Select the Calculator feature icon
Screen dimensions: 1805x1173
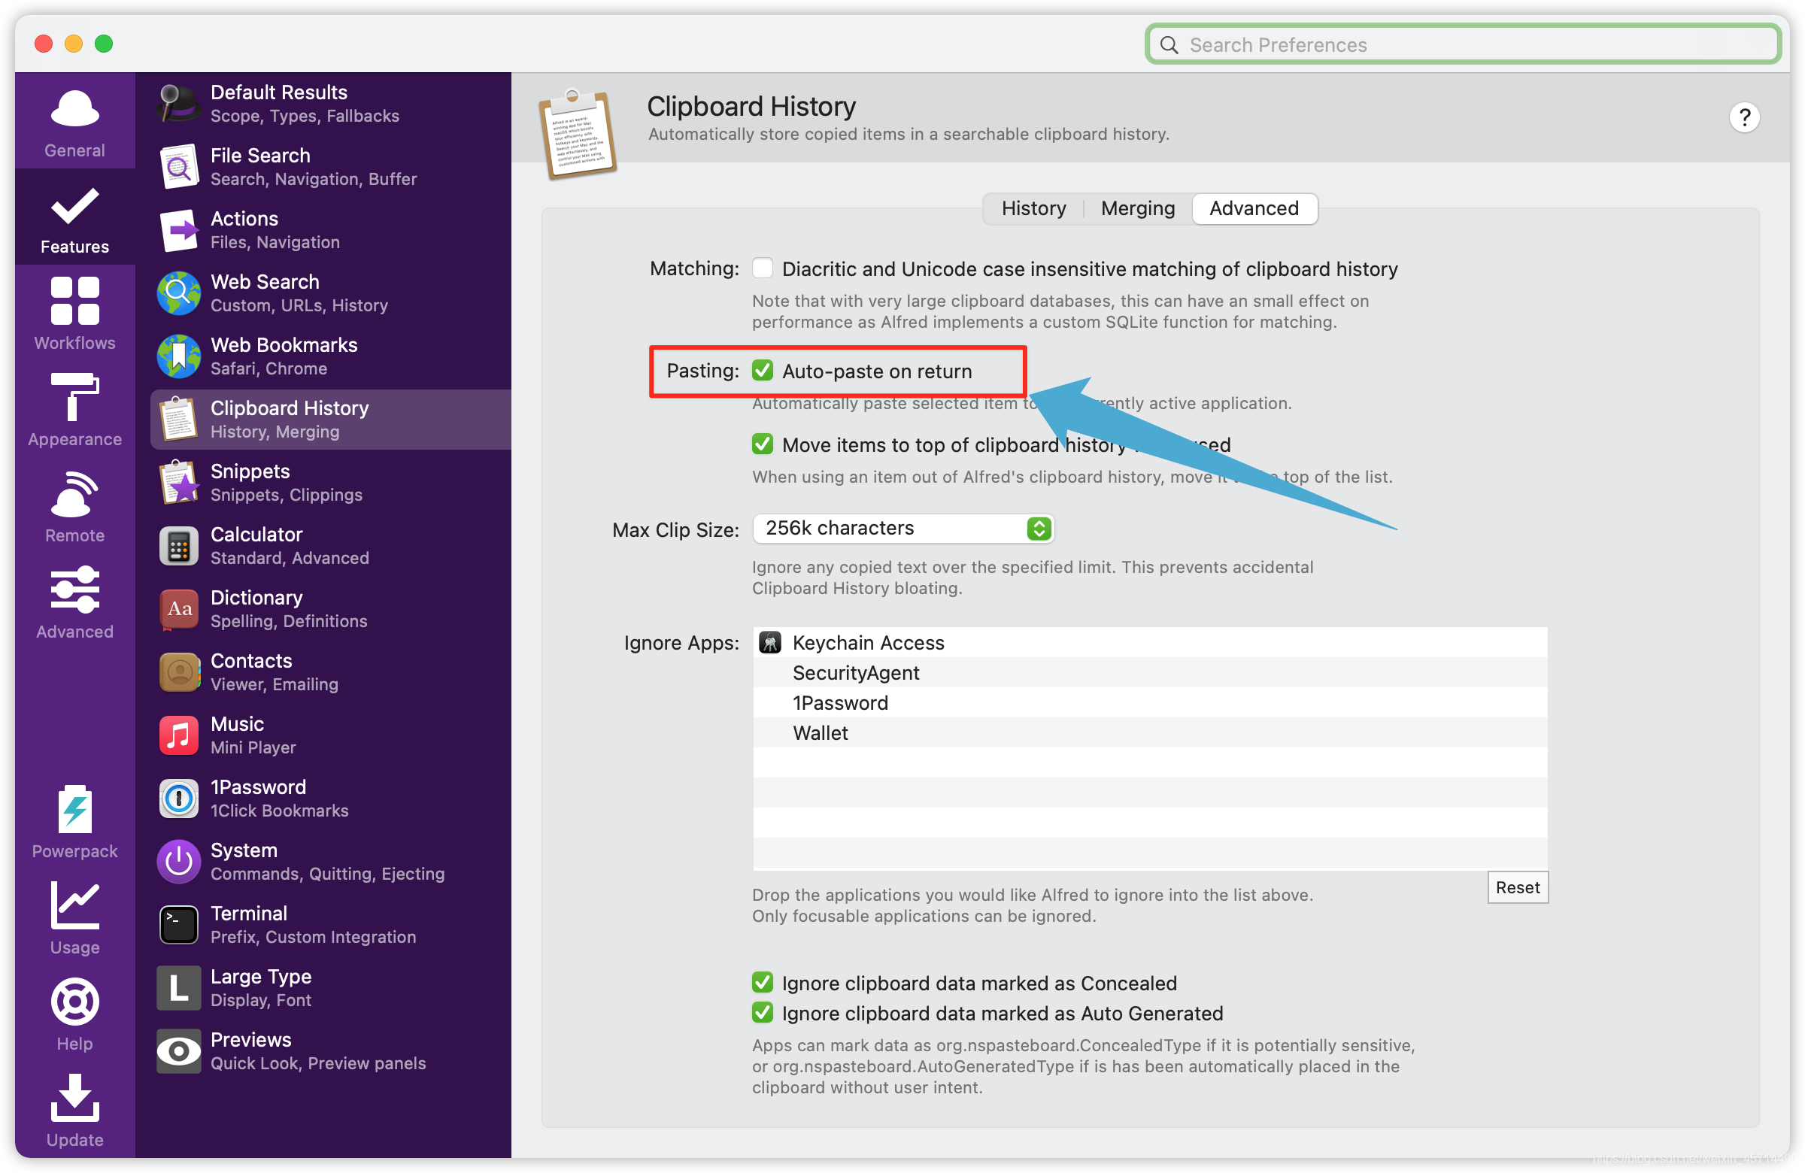(179, 545)
